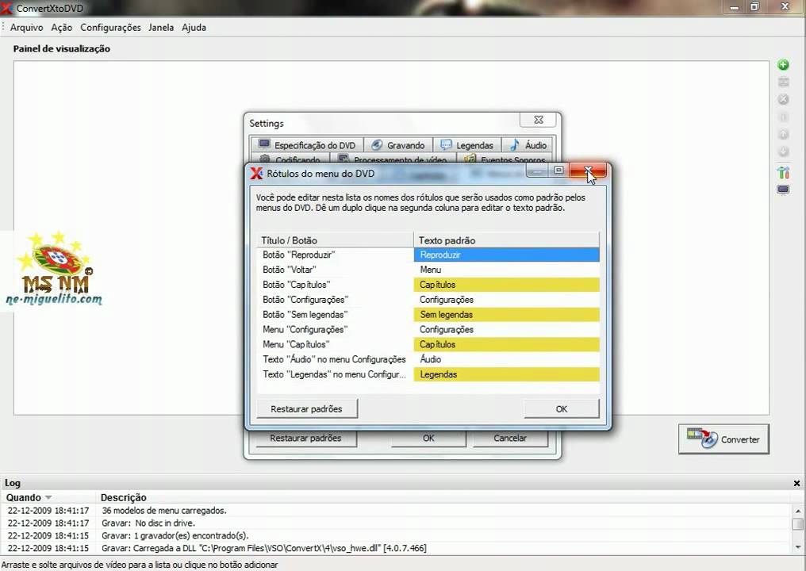Open the Ajuda menu
Image resolution: width=806 pixels, height=571 pixels.
pyautogui.click(x=194, y=28)
